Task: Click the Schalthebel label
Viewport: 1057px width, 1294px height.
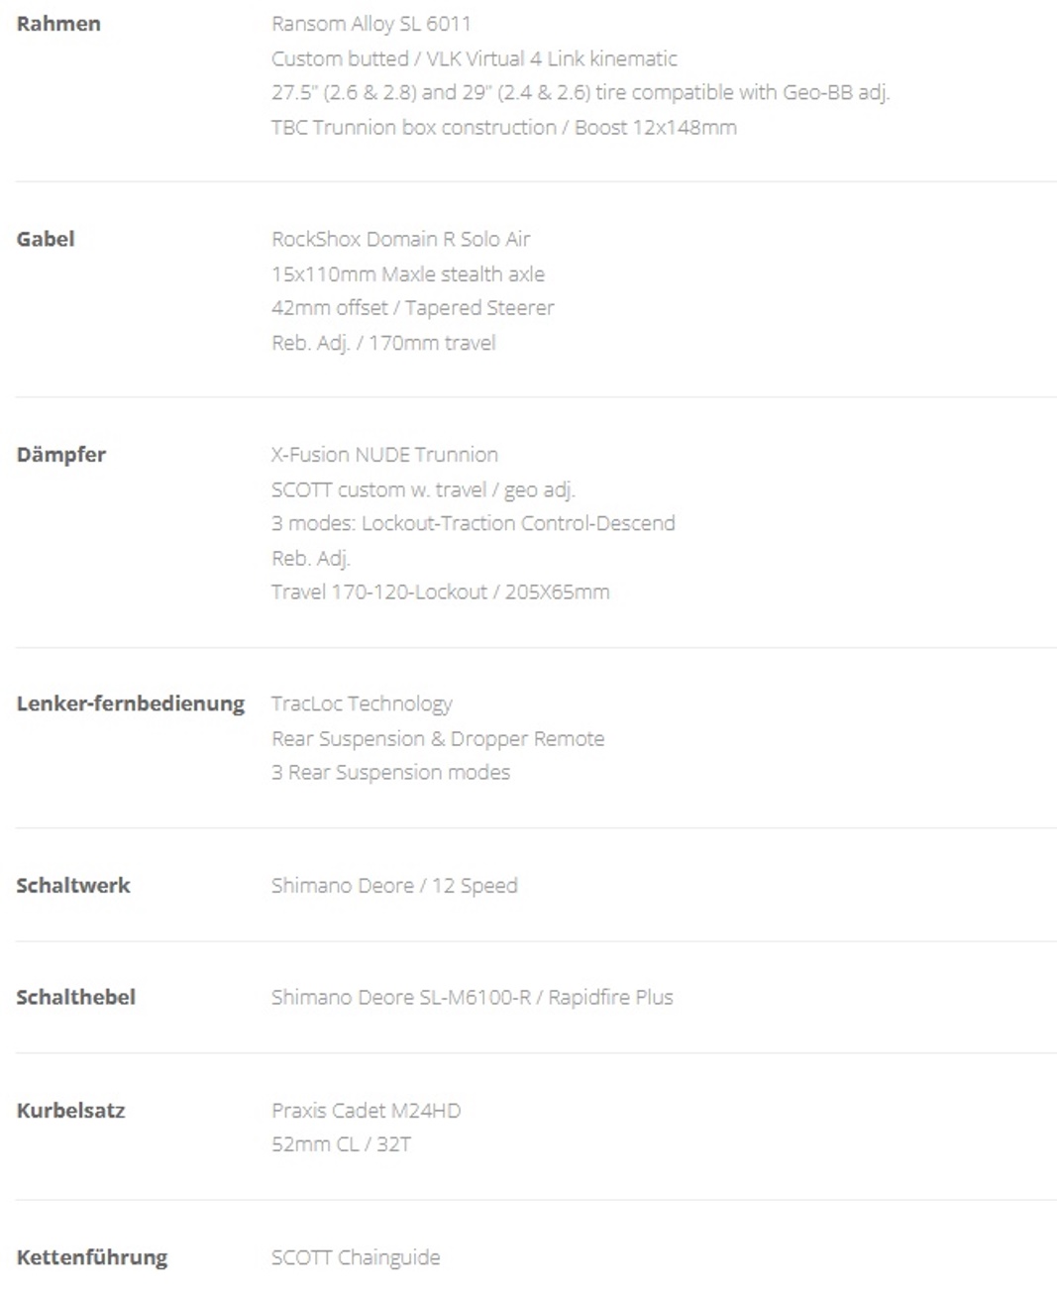Action: point(76,998)
